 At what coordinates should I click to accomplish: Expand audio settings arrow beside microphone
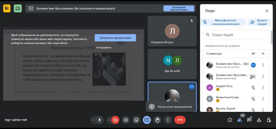click(93, 120)
